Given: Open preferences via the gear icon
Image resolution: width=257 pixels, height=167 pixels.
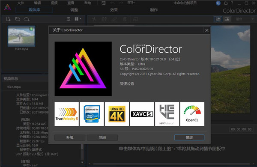Looking at the screenshot, I should tap(226, 3).
